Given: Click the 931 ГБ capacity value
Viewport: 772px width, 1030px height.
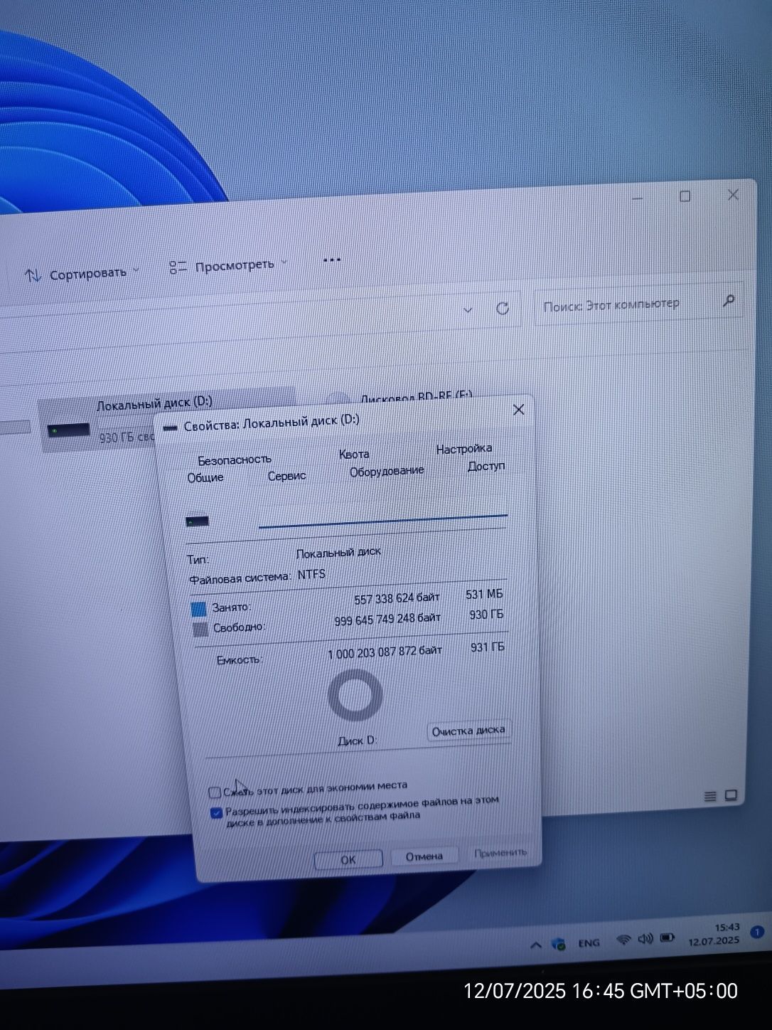Looking at the screenshot, I should (488, 647).
